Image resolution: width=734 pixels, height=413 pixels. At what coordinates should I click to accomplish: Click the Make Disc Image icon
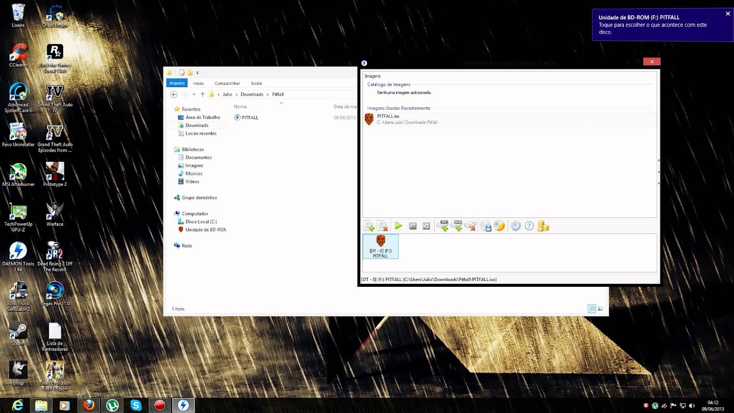[486, 226]
